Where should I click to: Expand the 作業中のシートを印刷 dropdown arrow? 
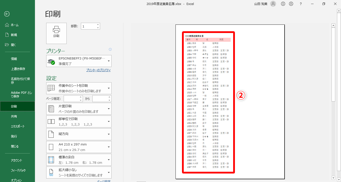109,88
